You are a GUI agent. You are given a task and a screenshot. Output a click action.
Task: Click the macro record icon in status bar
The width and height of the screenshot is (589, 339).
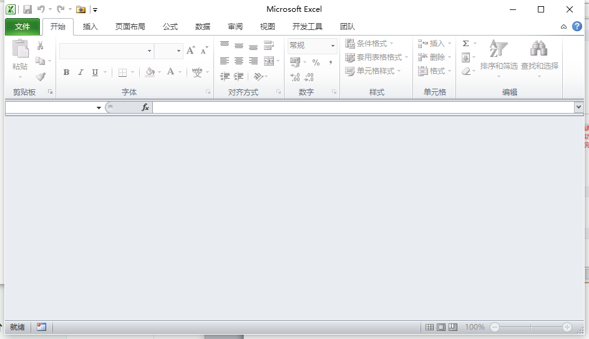click(x=41, y=327)
